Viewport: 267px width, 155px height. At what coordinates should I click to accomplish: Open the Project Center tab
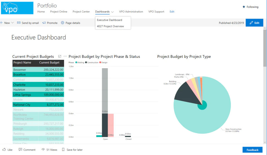[81, 12]
